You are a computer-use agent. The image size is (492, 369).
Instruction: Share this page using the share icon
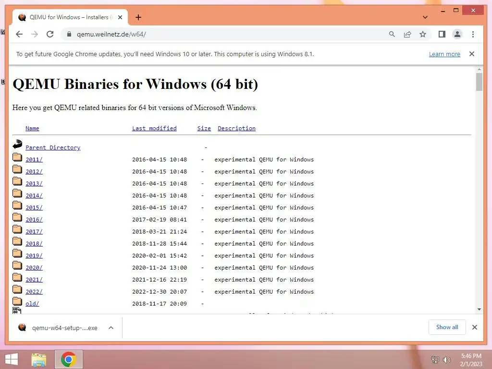[407, 34]
